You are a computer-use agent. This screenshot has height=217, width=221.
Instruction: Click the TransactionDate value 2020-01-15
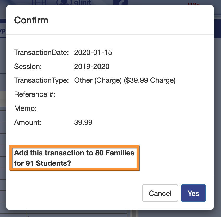(x=93, y=53)
